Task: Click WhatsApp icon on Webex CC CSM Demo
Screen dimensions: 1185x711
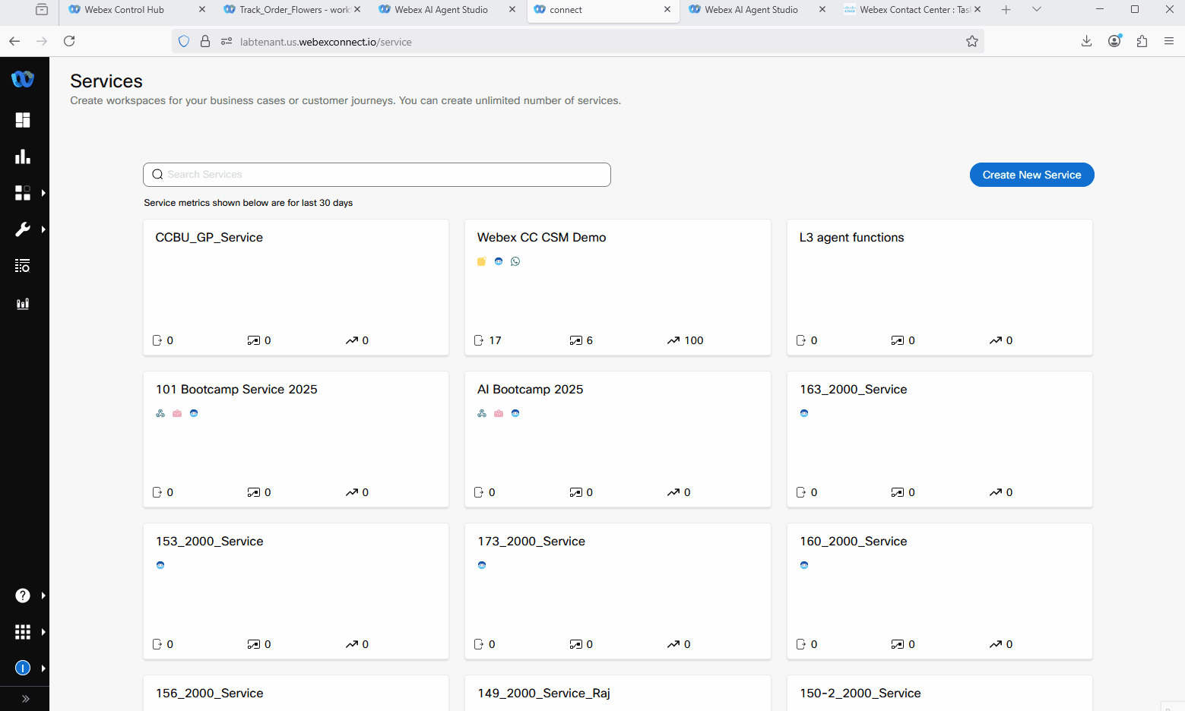Action: pos(515,261)
